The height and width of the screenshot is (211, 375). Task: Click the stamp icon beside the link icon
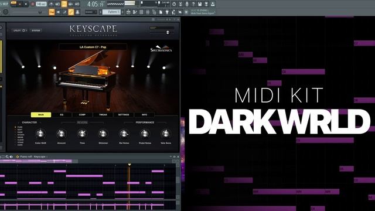[77, 12]
